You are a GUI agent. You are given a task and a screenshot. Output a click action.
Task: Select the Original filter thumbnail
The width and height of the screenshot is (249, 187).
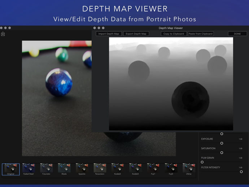click(11, 169)
